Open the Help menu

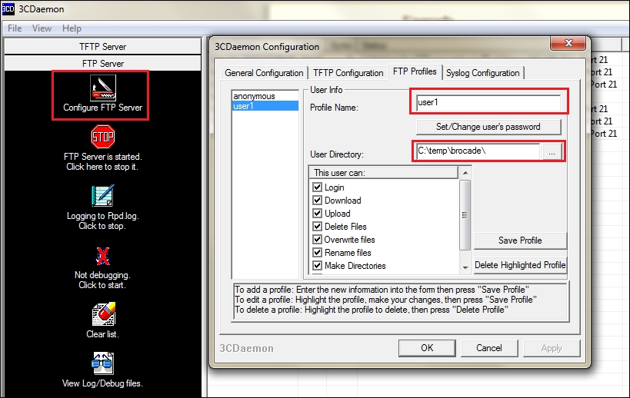coord(72,28)
